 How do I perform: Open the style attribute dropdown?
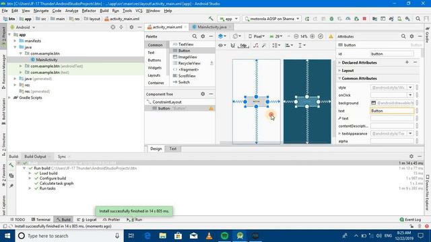click(410, 87)
